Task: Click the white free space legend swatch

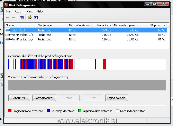Action: [x=117, y=111]
